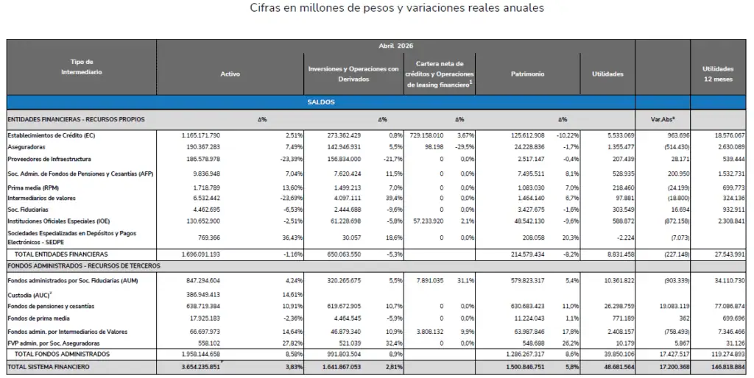Select the 'Soc. Fiduciarias' row label
754x378 pixels.
pos(28,210)
